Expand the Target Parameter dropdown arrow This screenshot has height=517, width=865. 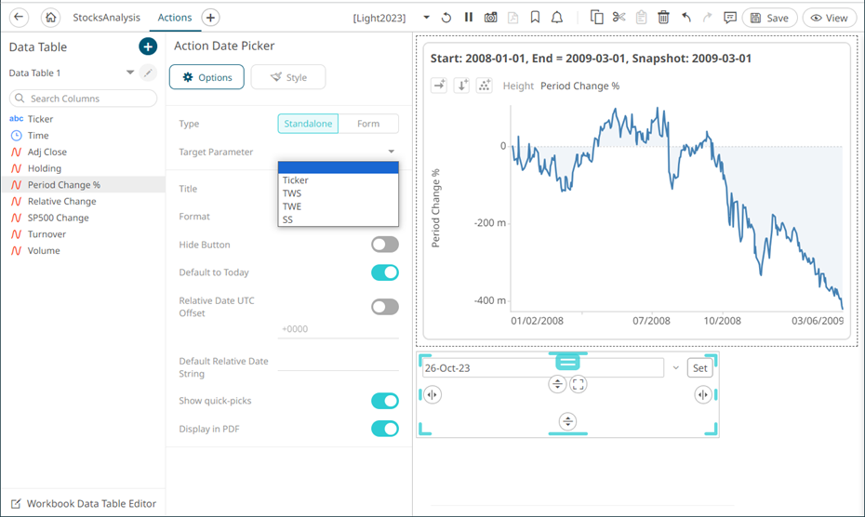click(391, 152)
